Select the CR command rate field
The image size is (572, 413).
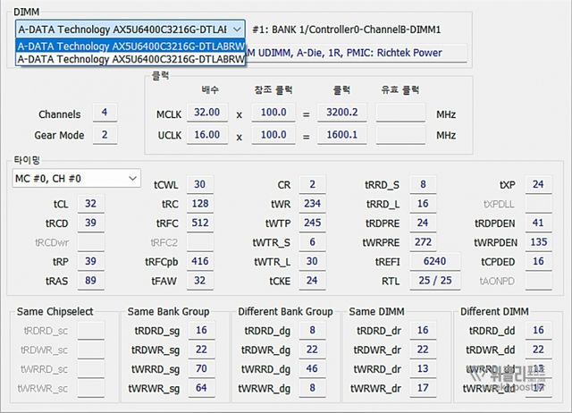coord(311,184)
